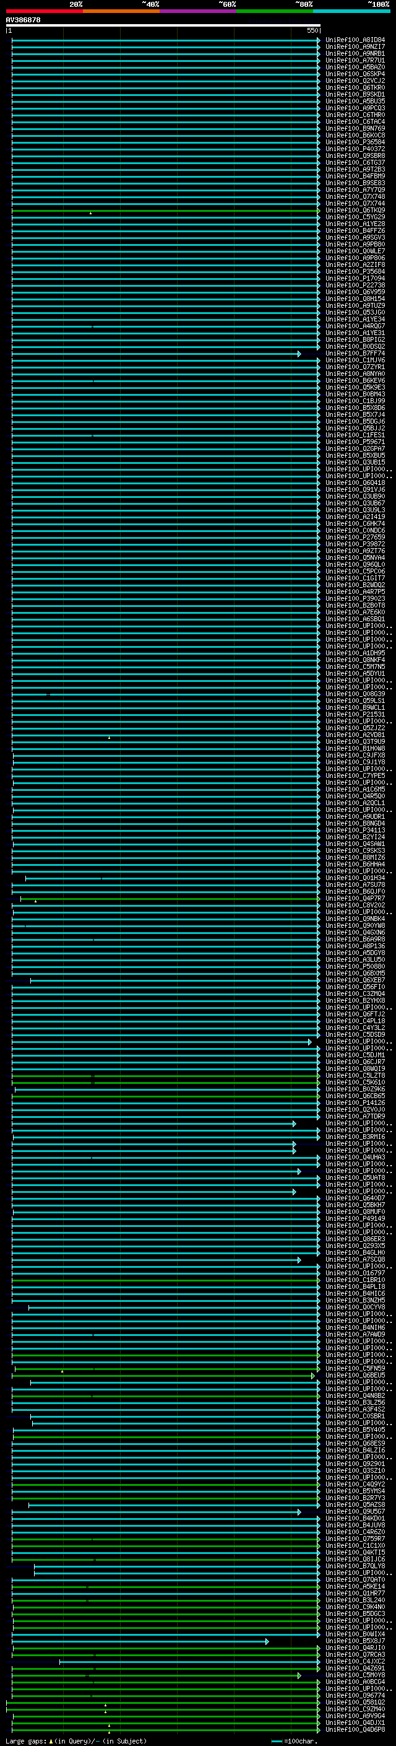Image resolution: width=396 pixels, height=1746 pixels.
Task: Select label UniRef100_P39023
Action: 355,599
